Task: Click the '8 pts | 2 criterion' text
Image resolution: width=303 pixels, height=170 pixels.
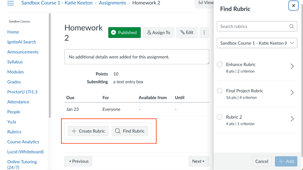Action: click(x=240, y=71)
